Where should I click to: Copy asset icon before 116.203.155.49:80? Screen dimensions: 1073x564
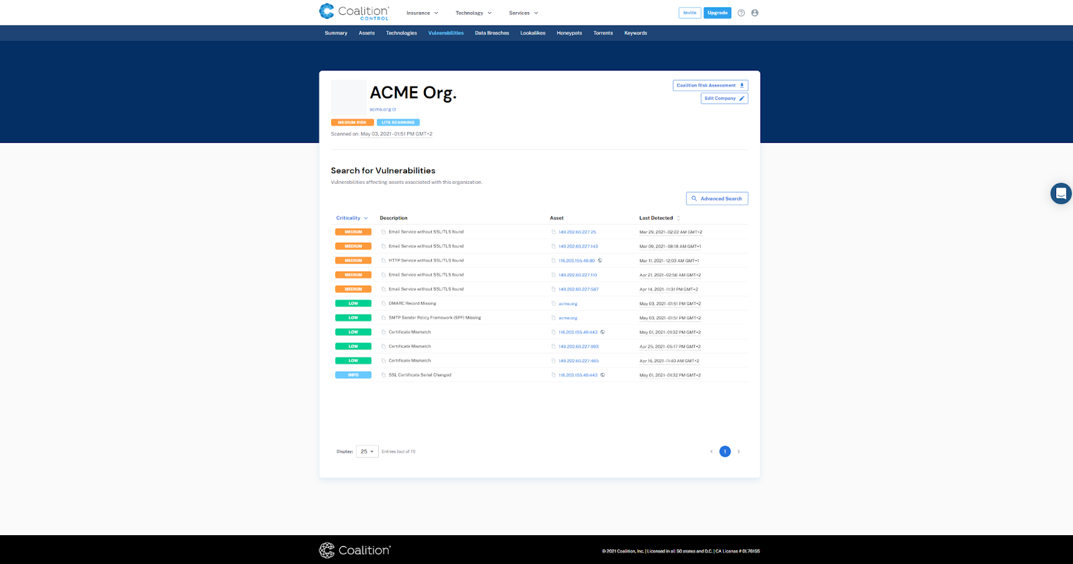click(x=553, y=261)
